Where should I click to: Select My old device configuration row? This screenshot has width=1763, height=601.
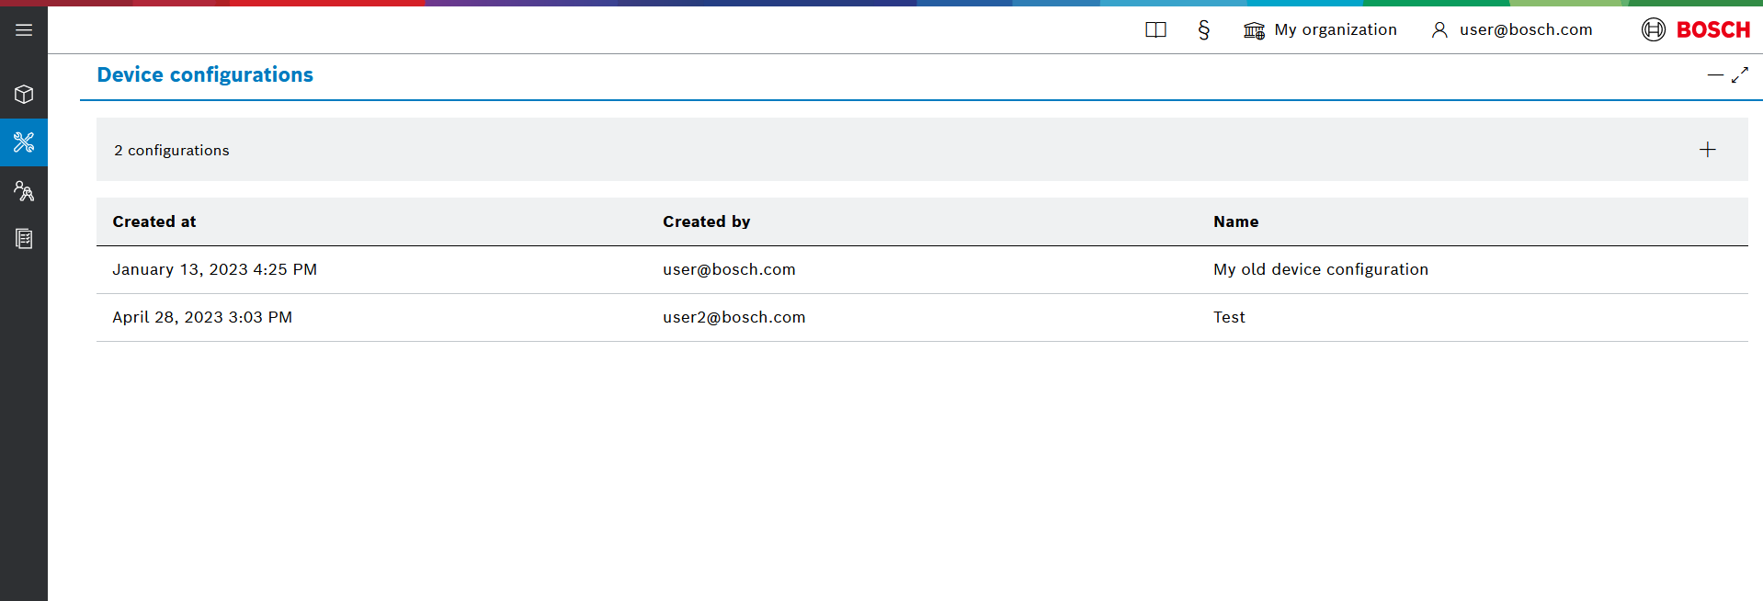[x=1320, y=269]
